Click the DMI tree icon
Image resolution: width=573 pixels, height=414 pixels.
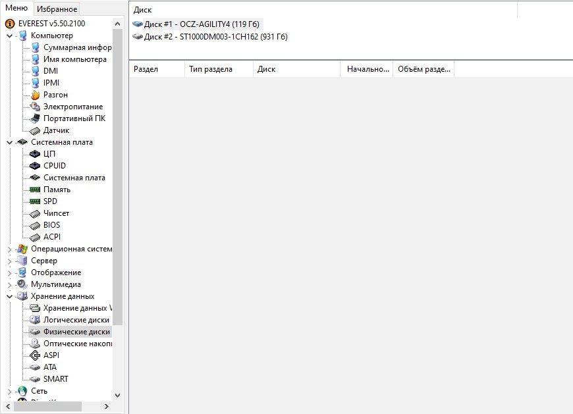click(35, 71)
